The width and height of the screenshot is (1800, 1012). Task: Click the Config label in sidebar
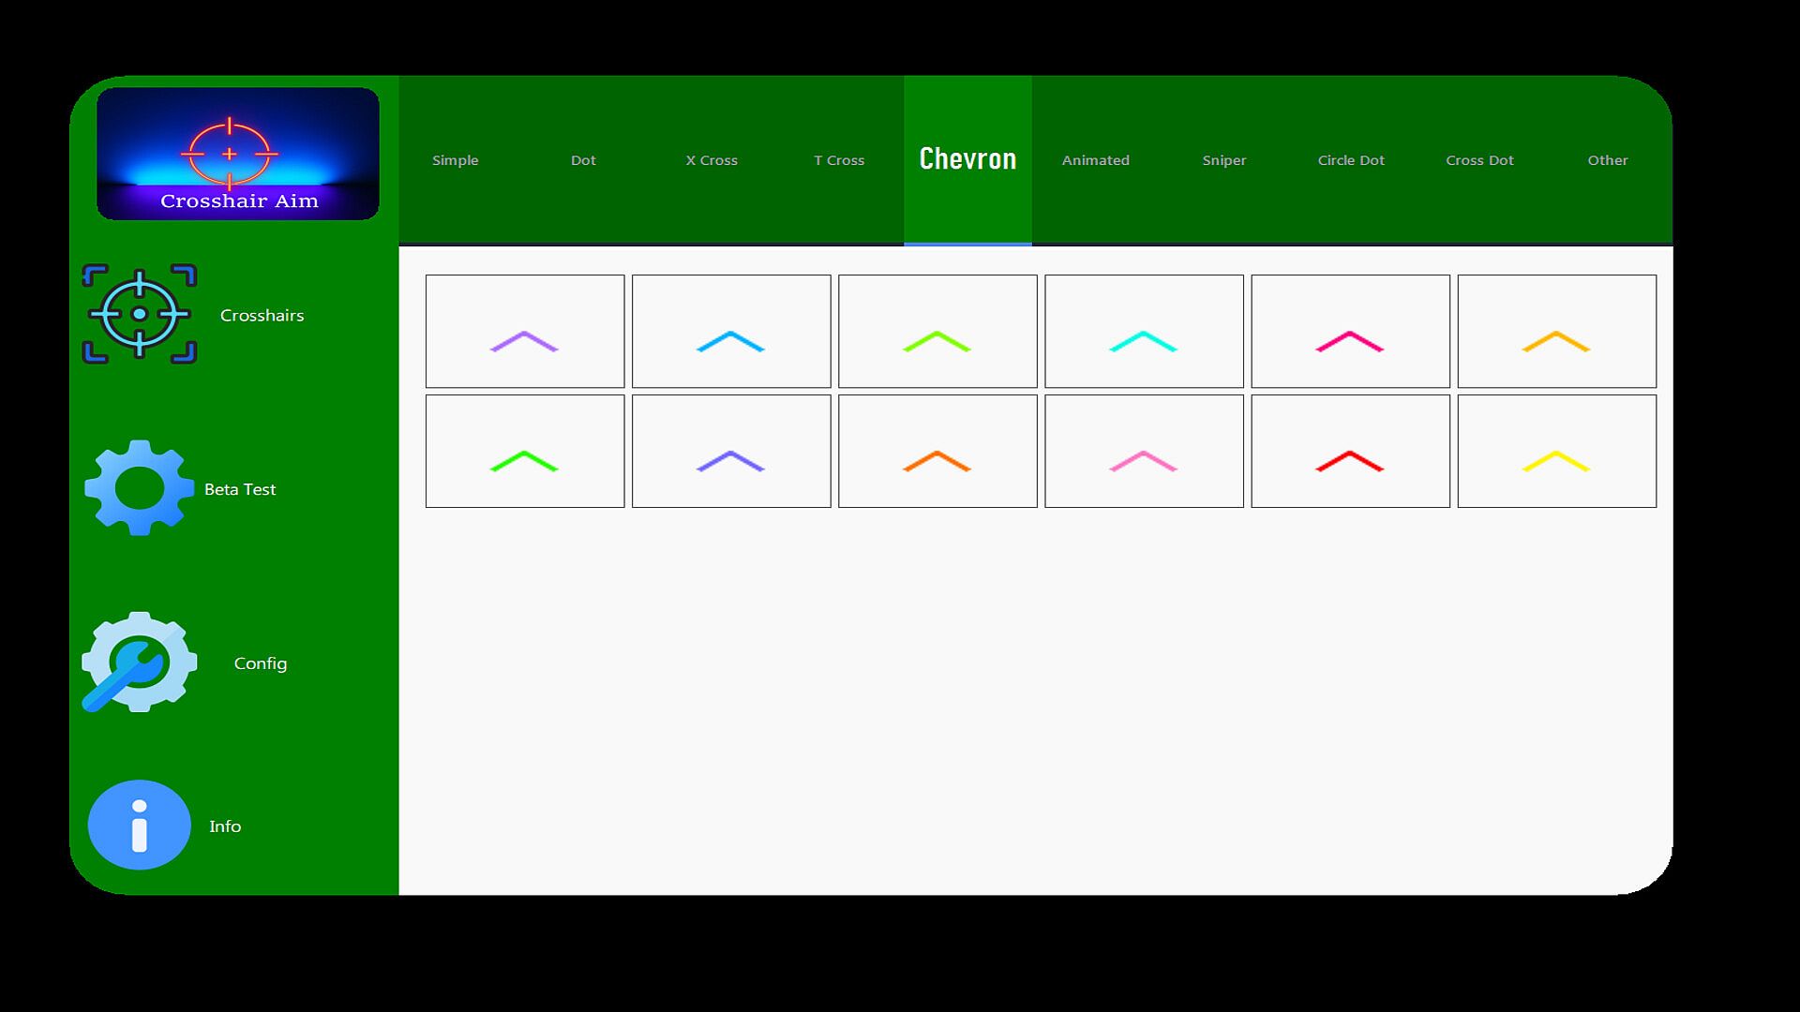pos(261,663)
